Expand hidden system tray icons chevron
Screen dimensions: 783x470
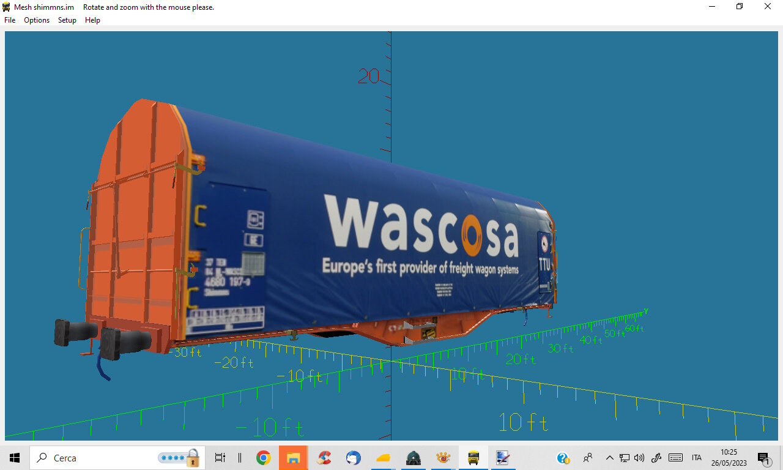[x=609, y=458]
